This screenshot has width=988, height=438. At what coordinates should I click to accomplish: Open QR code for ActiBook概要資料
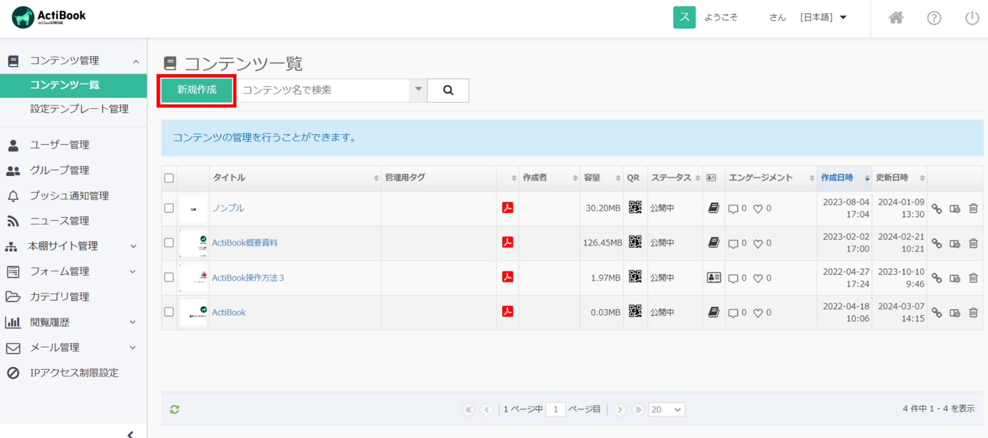click(635, 242)
